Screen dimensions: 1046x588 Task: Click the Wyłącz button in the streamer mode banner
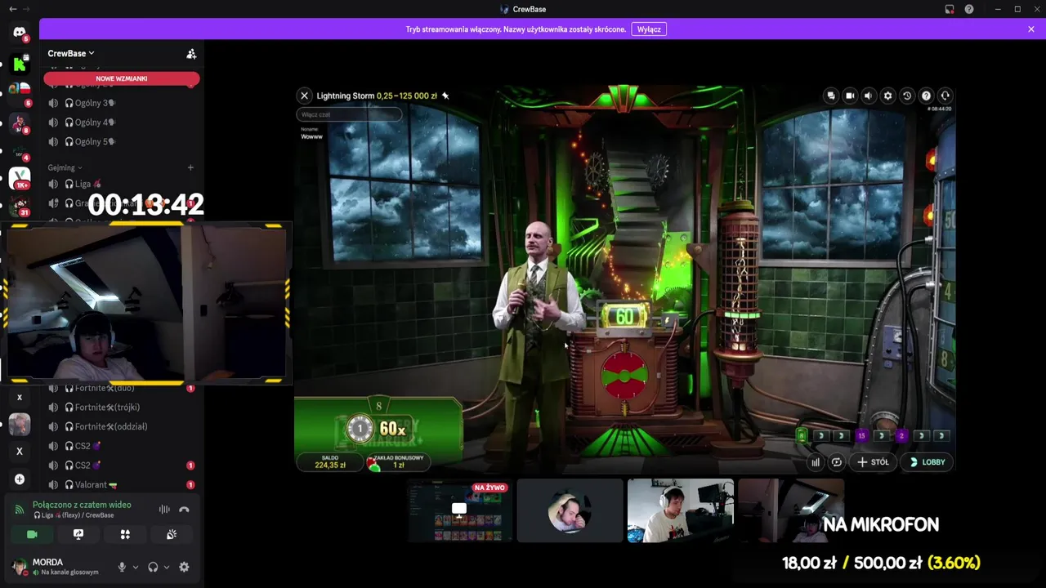click(x=649, y=29)
